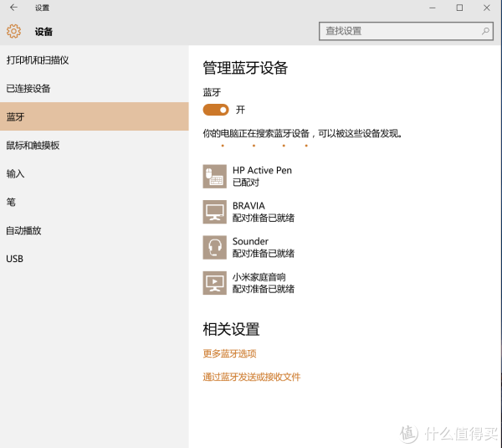502x448 pixels.
Task: Click the search magnifier icon
Action: [485, 31]
